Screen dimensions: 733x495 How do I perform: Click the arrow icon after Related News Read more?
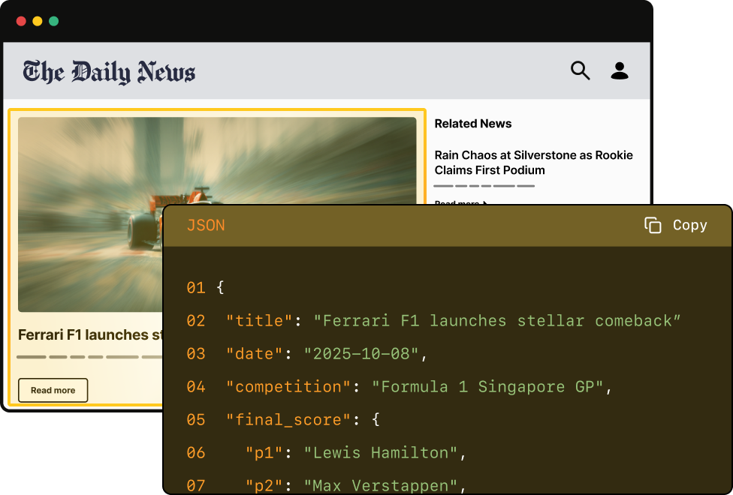484,203
